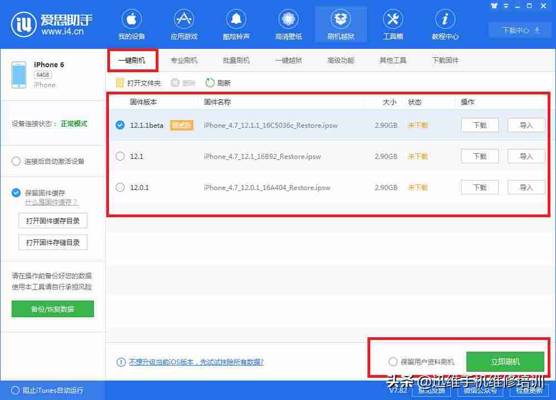
Task: Click iPhone_4.7_12.1_16B92_Restore.ipsw filename
Action: [x=262, y=156]
